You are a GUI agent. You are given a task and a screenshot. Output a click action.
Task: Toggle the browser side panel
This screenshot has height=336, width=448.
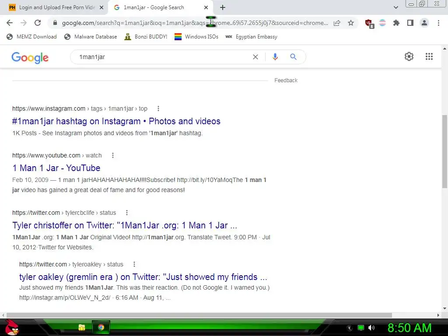point(410,23)
